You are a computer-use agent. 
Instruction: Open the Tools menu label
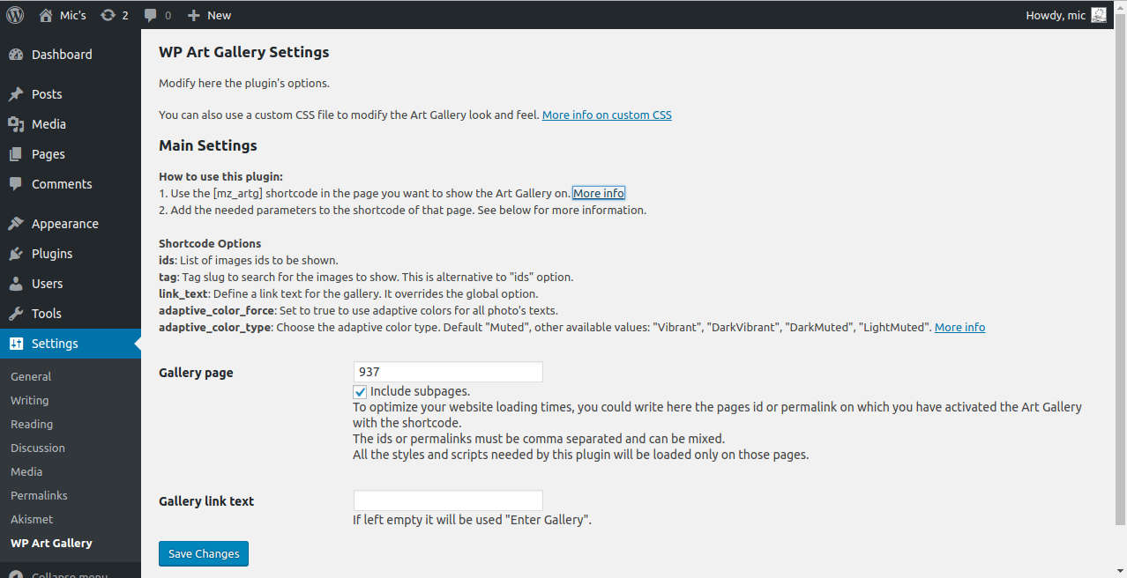pyautogui.click(x=47, y=314)
